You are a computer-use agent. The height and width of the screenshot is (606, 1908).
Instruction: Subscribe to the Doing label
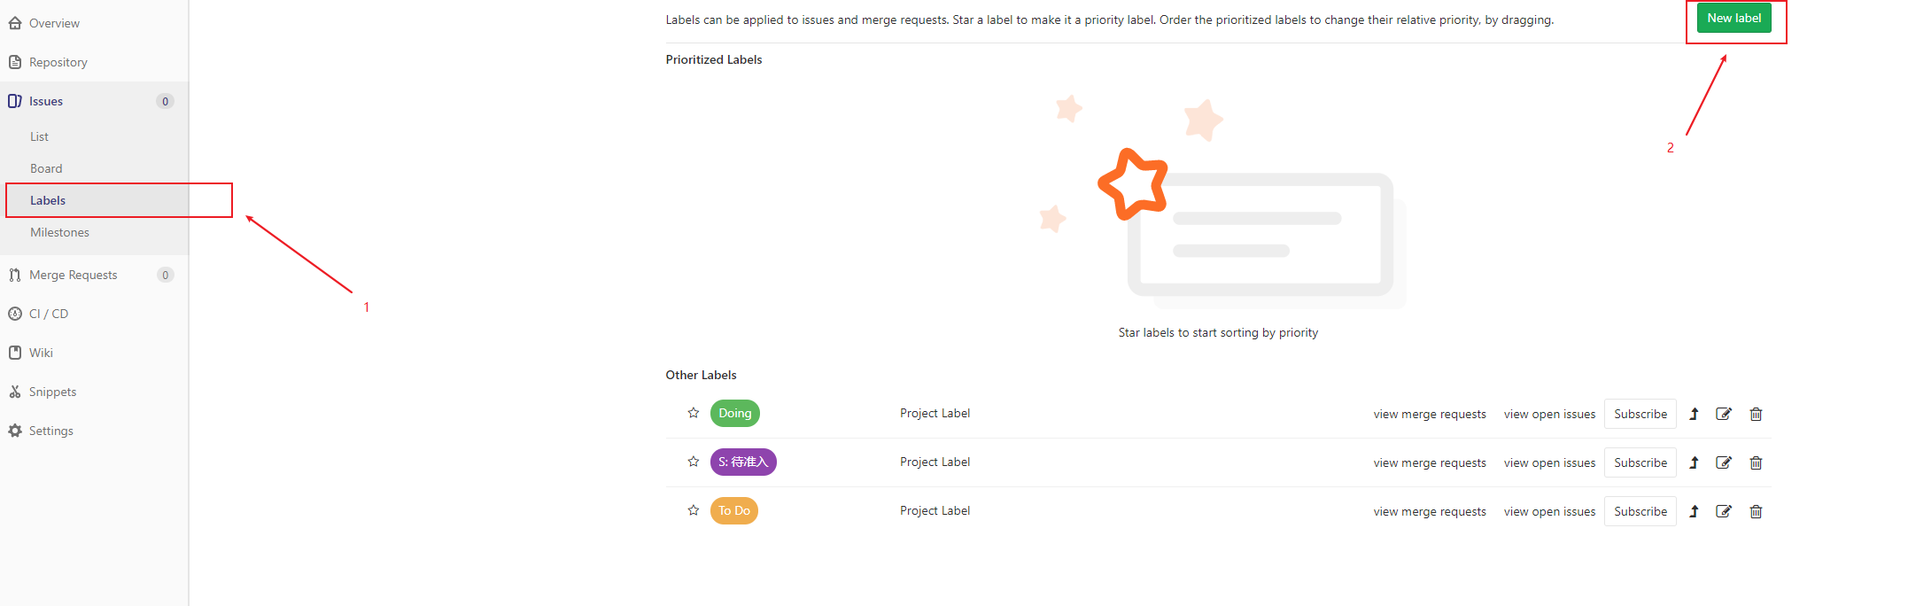pyautogui.click(x=1640, y=414)
